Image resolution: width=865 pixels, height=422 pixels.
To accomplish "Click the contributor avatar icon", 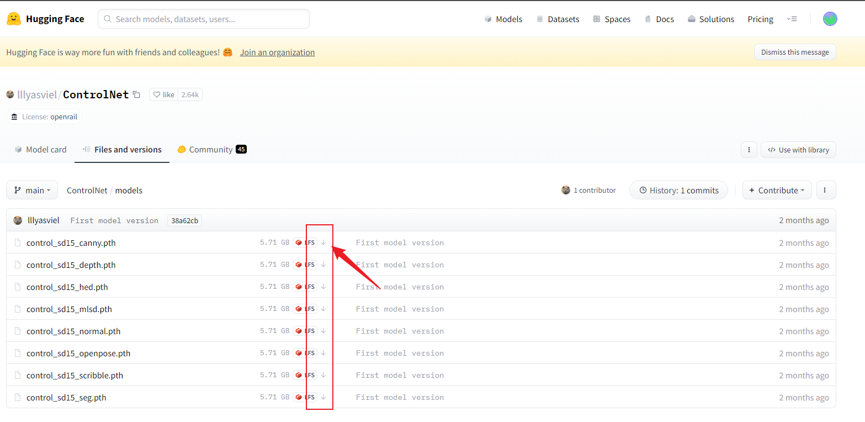I will [566, 190].
